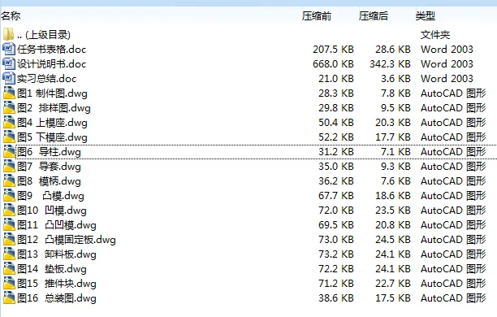
Task: Select the file name 图6 导柱.dwg
Action: click(49, 152)
